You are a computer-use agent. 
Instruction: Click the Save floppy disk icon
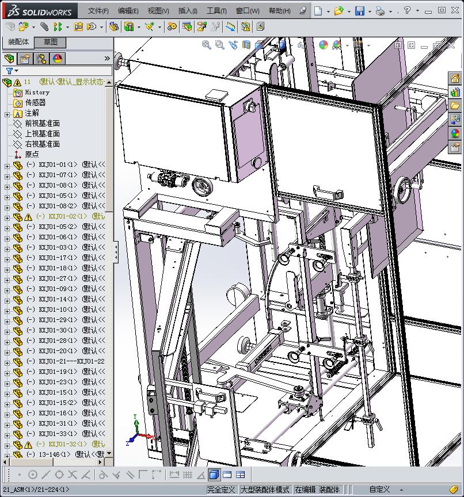pyautogui.click(x=360, y=11)
